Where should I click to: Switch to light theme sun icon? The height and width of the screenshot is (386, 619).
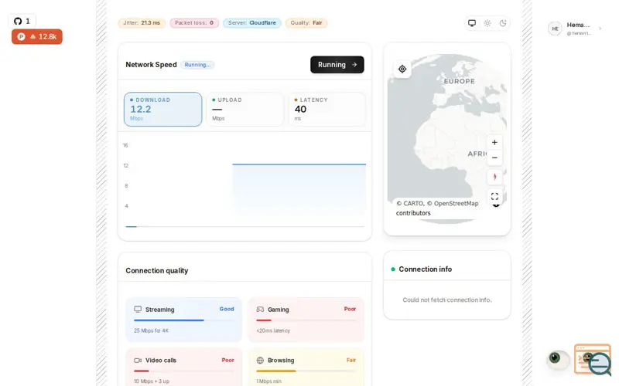487,23
